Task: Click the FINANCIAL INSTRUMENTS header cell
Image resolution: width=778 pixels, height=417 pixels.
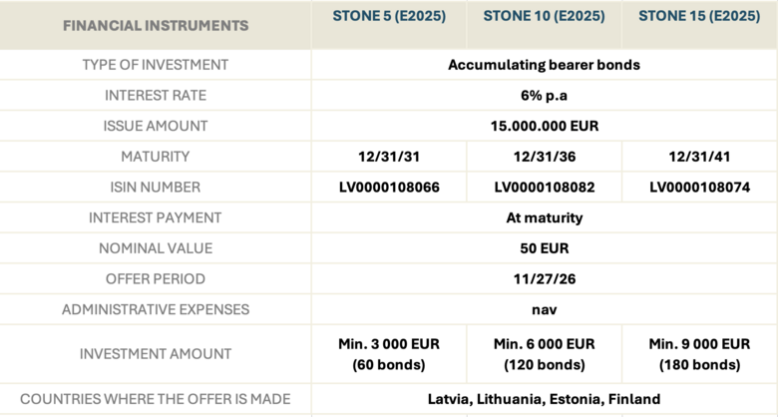Action: click(157, 24)
